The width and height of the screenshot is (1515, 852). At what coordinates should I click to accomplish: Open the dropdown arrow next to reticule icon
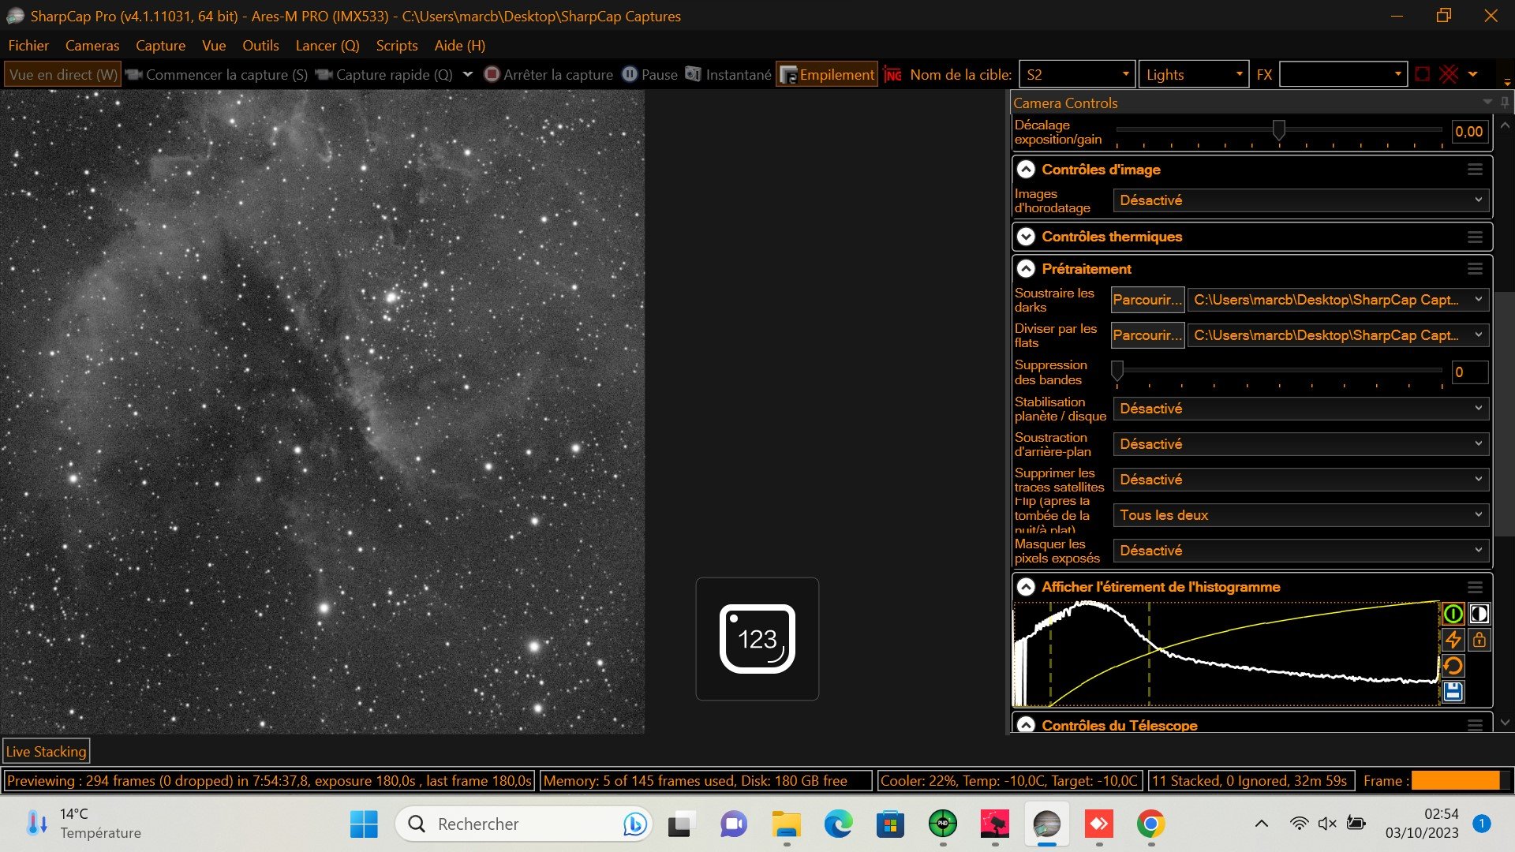click(1472, 74)
